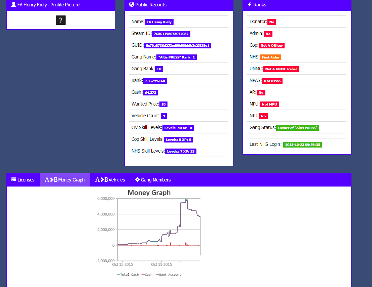Open the Gang Members tab

[153, 180]
